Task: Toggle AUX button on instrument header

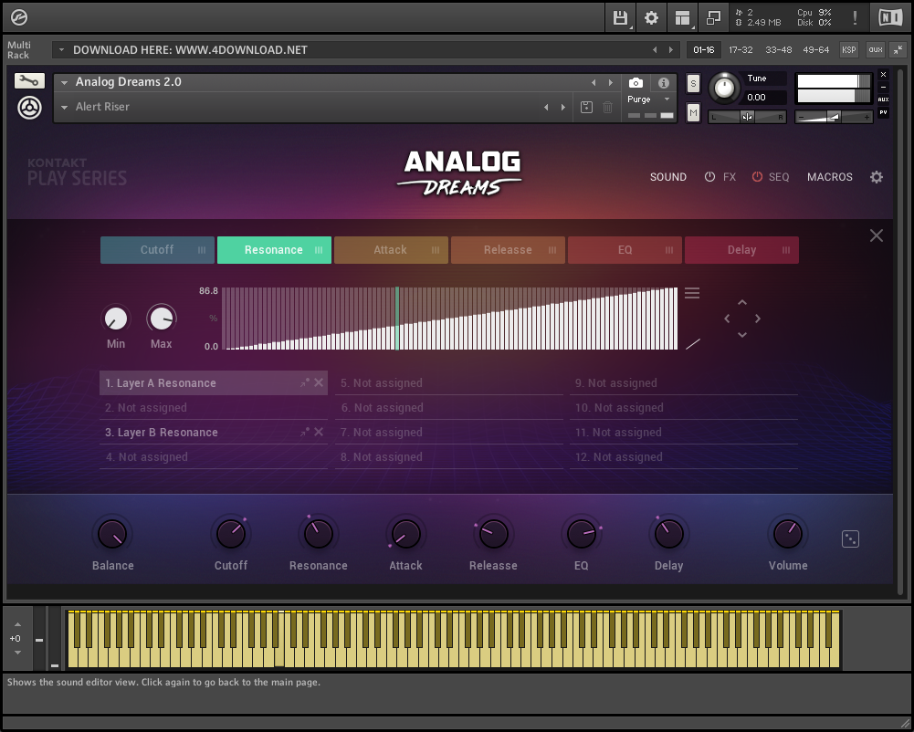Action: 883,99
